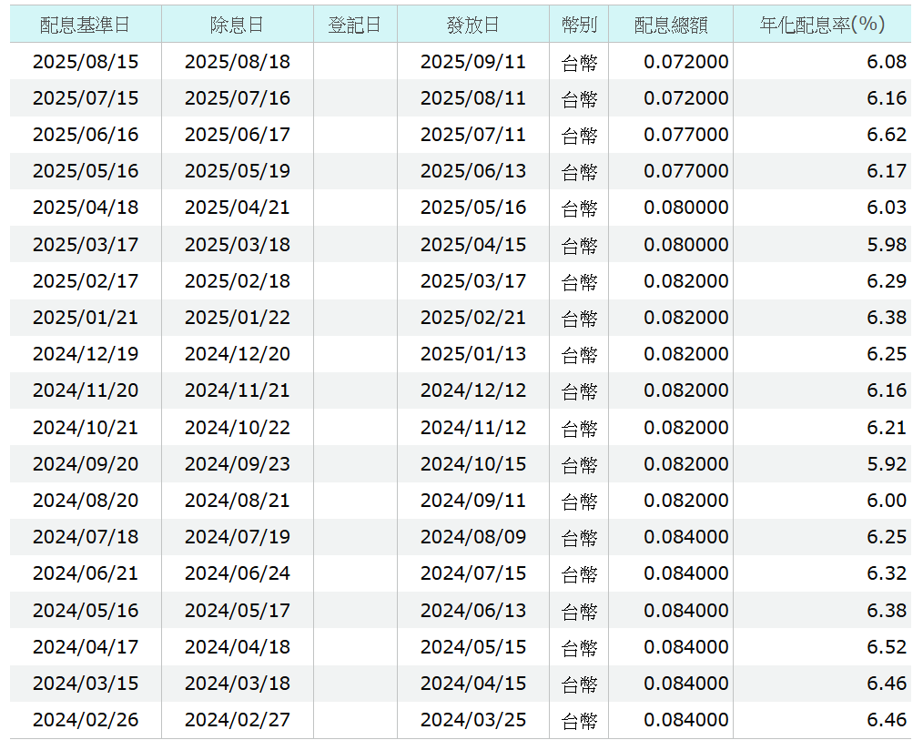Viewport: 913px width, 740px height.
Task: Click 台幣 in the 2025/08/15 row
Action: click(579, 63)
